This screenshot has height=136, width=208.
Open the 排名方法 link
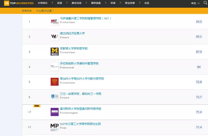coord(27,11)
